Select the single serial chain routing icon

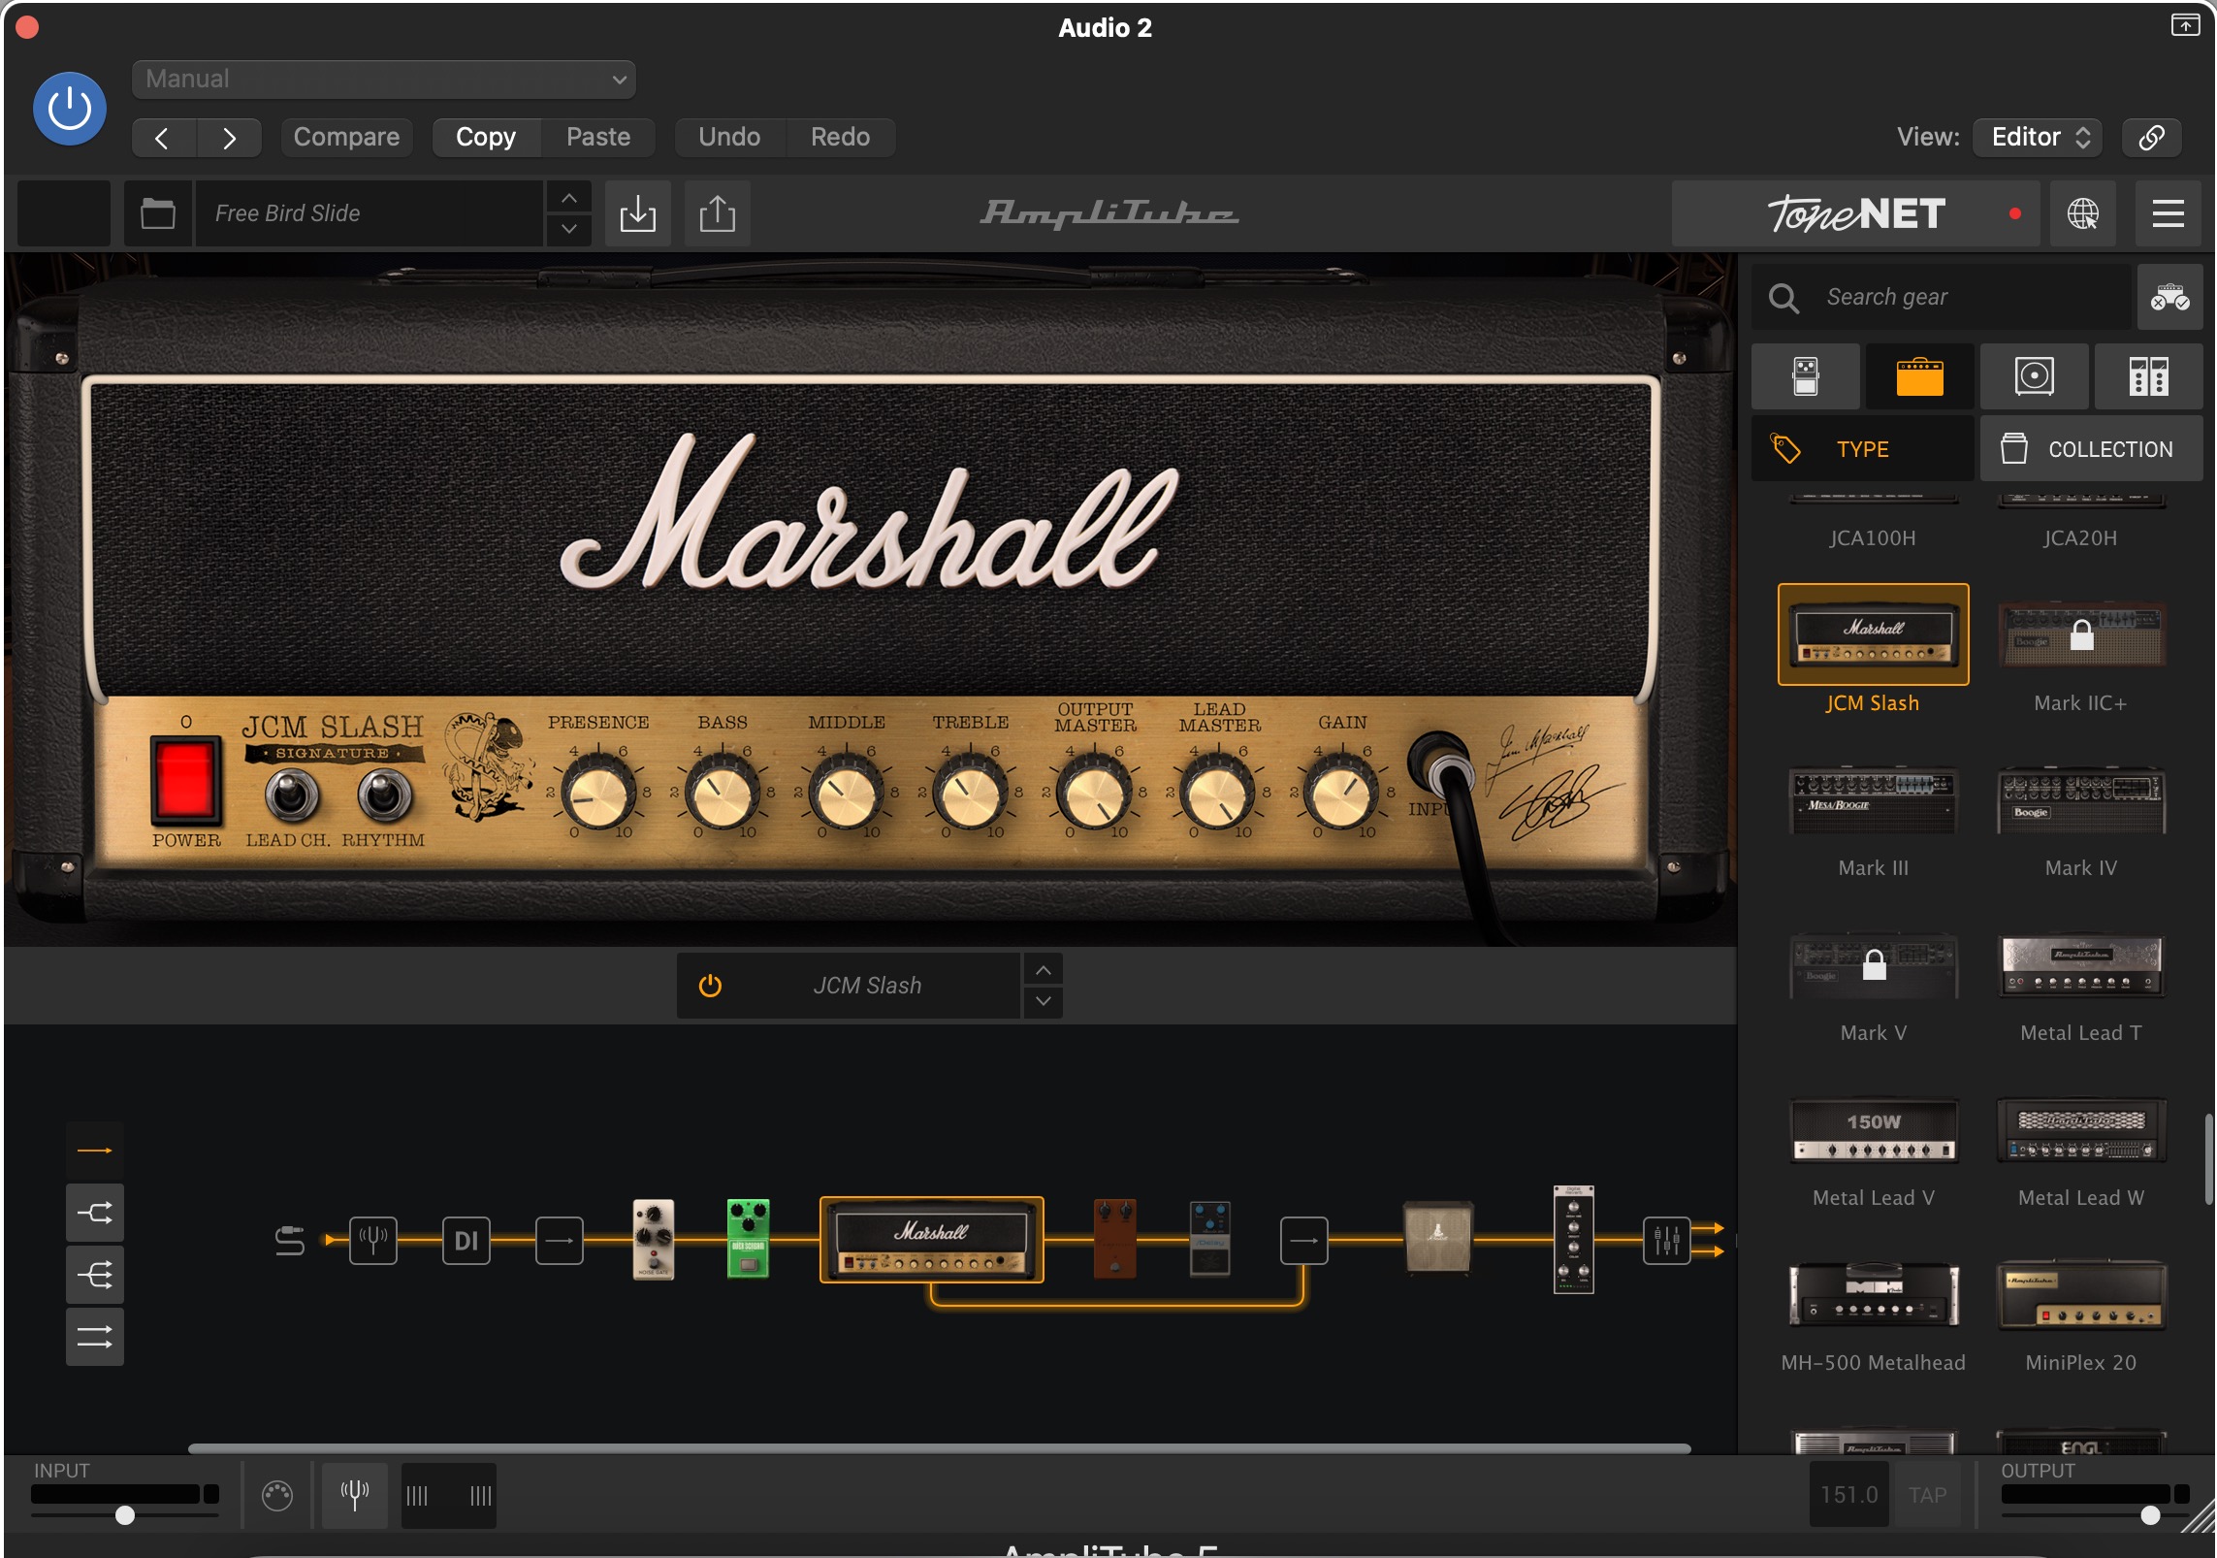click(x=95, y=1151)
